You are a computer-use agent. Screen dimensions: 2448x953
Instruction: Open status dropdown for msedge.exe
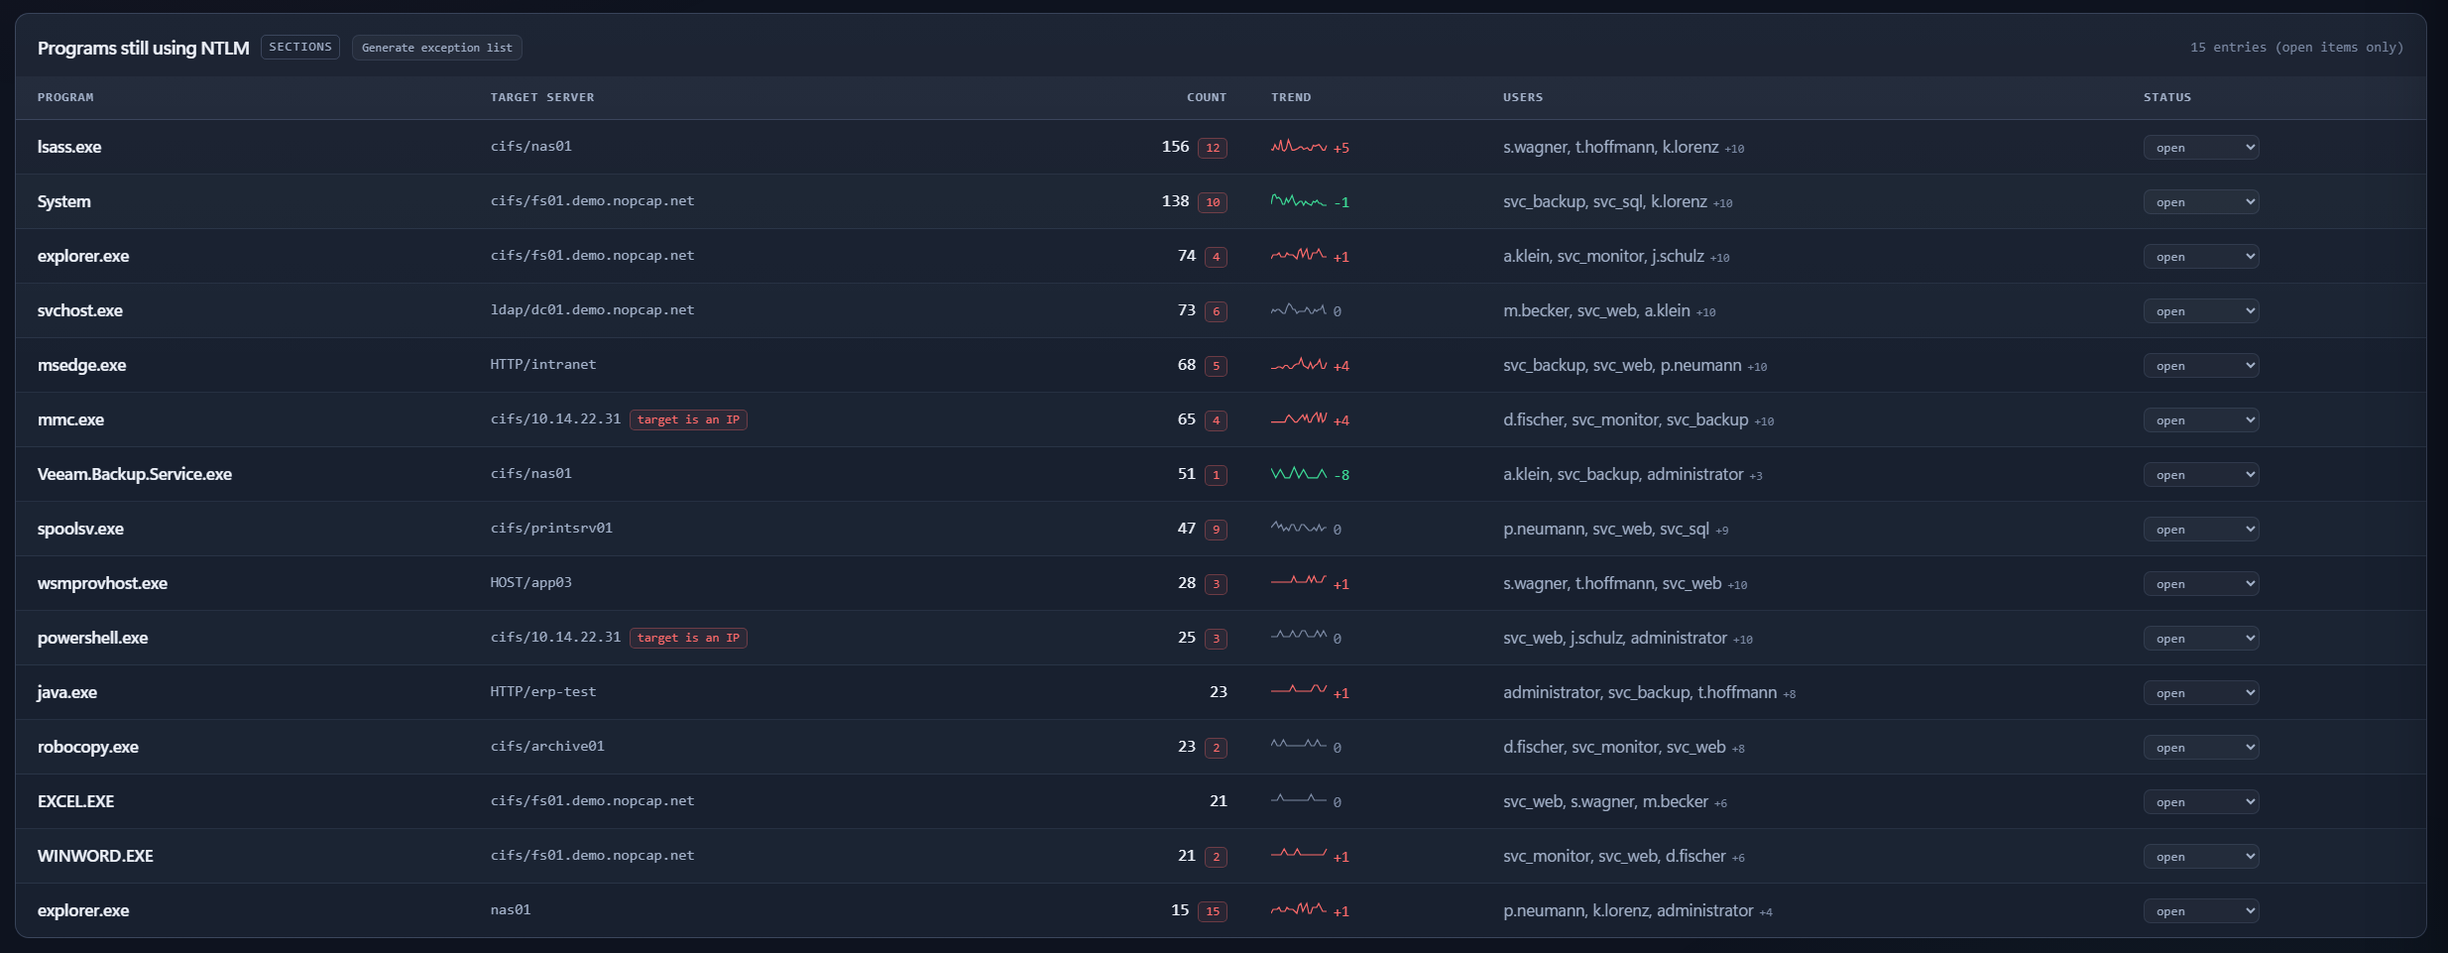coord(2201,366)
